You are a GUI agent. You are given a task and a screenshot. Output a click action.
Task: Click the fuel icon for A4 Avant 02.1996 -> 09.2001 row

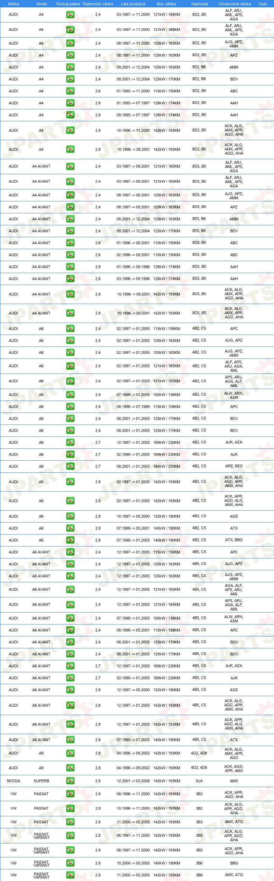point(70,255)
